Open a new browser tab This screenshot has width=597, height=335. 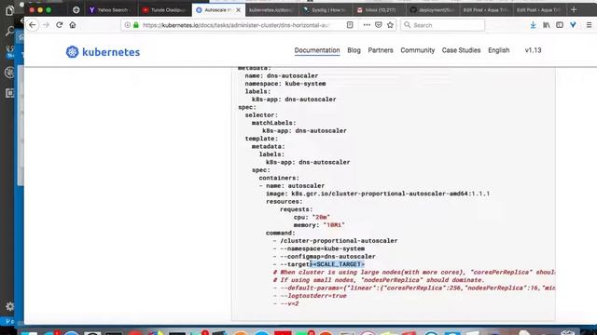click(574, 10)
